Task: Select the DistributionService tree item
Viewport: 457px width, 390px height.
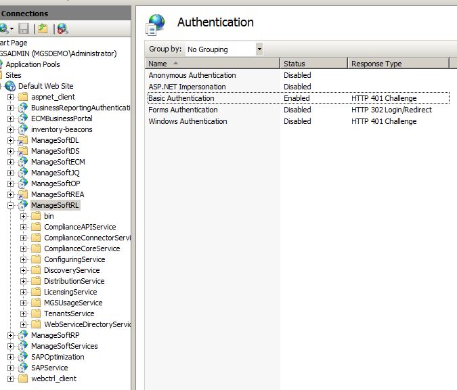Action: click(74, 281)
